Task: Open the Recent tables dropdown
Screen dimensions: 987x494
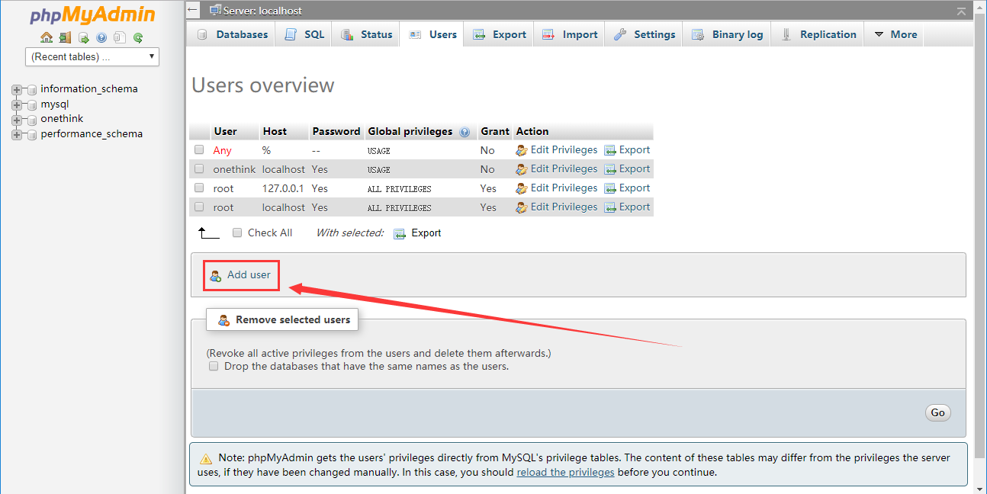Action: click(x=92, y=56)
